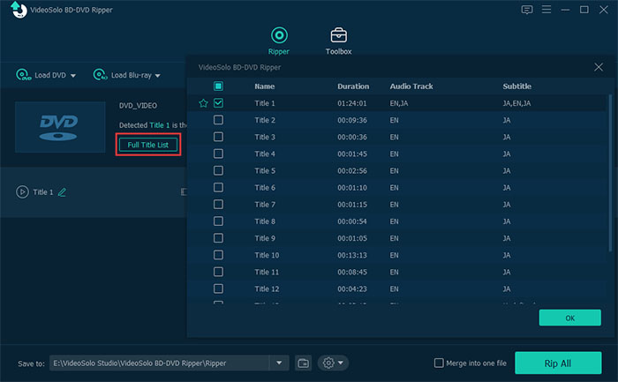
Task: Check the Title 4 checkbox
Action: 218,154
